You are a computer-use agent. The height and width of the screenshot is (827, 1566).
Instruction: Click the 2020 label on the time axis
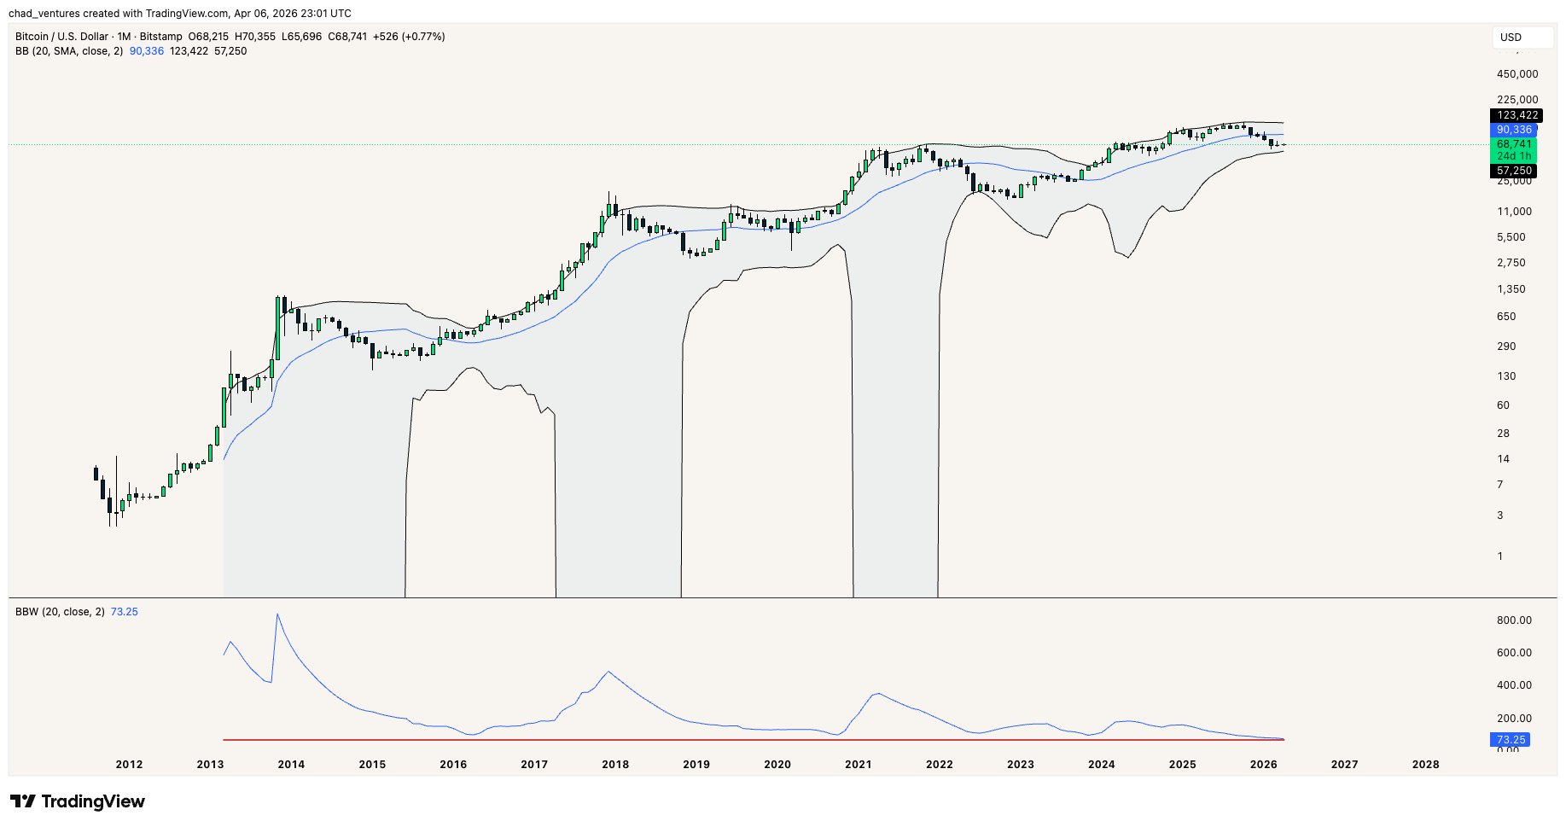[x=777, y=765]
